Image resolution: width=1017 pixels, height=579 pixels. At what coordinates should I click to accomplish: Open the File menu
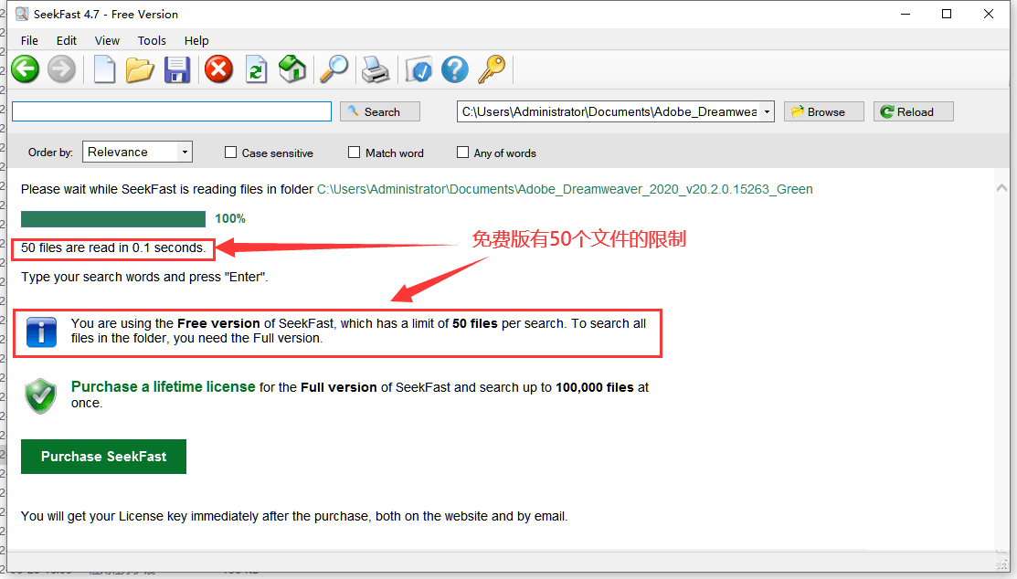click(x=29, y=40)
